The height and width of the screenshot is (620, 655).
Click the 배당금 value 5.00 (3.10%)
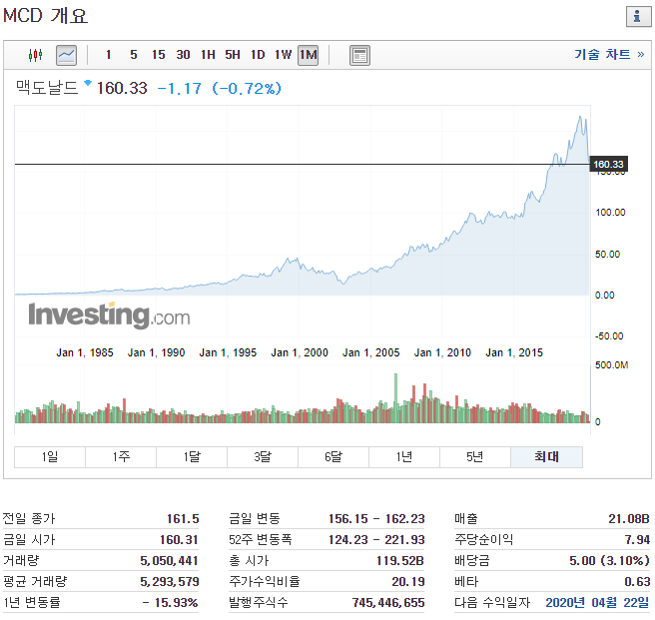(609, 561)
